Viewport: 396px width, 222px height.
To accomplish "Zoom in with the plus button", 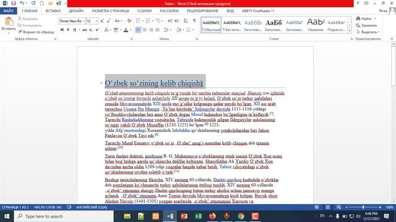I will point(380,207).
